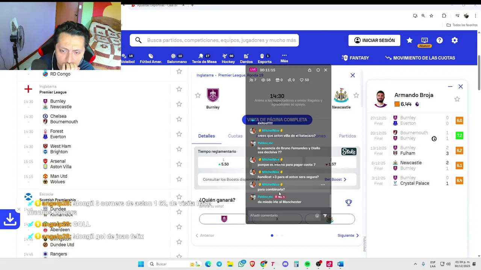The image size is (481, 270).
Task: Open Todos los favoritos bookmarks folder
Action: 462,25
